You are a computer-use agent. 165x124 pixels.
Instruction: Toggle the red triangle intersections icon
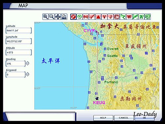98,17
